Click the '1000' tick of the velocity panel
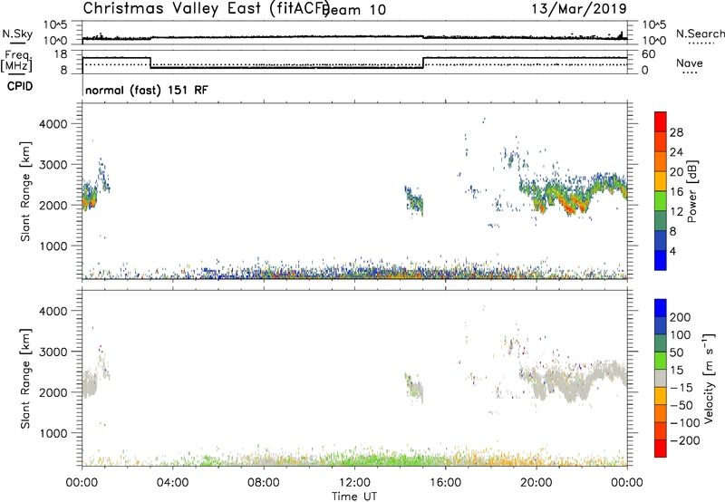 click(x=53, y=433)
